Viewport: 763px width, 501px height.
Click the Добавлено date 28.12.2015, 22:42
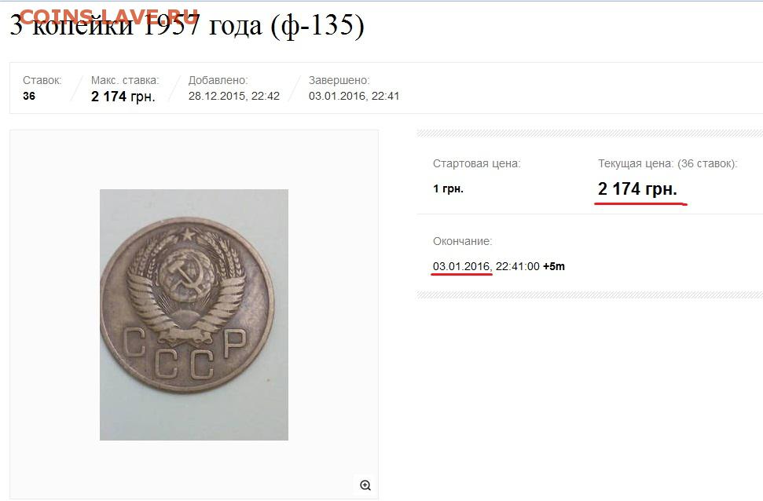[234, 96]
